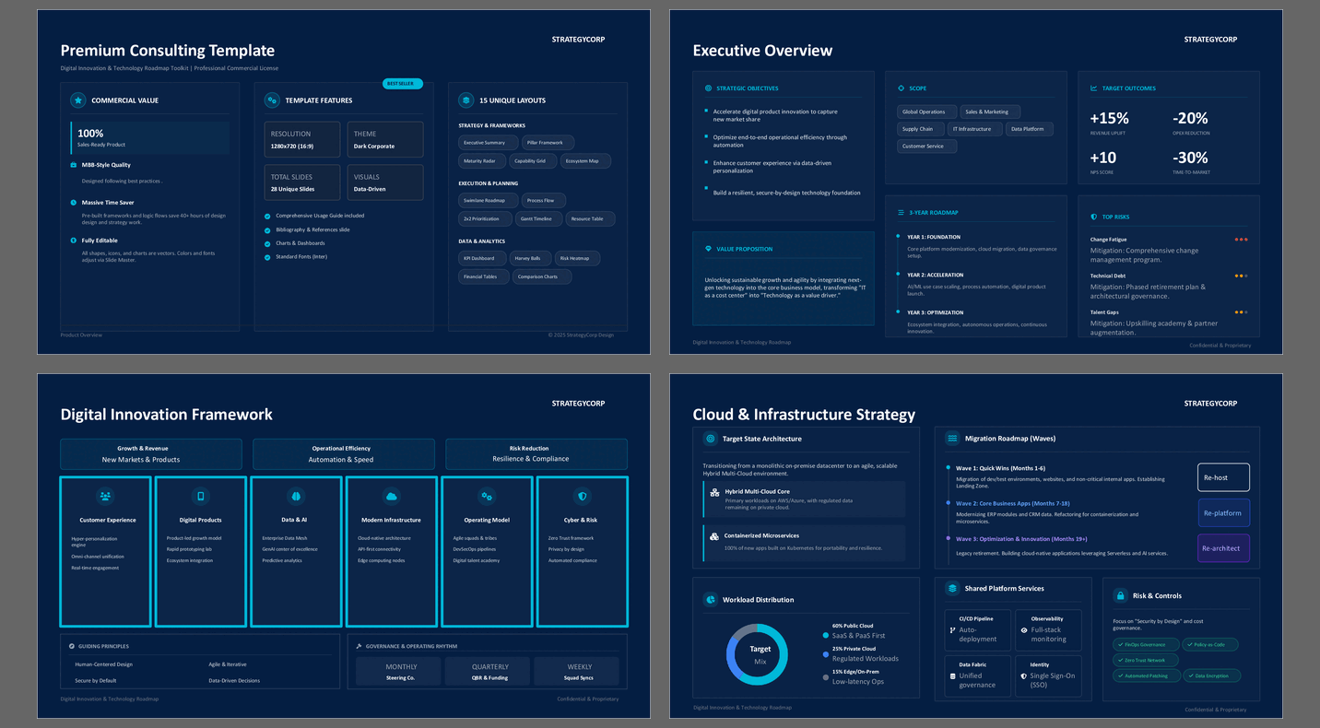
Task: Select the Executive Overview slide title
Action: [762, 51]
